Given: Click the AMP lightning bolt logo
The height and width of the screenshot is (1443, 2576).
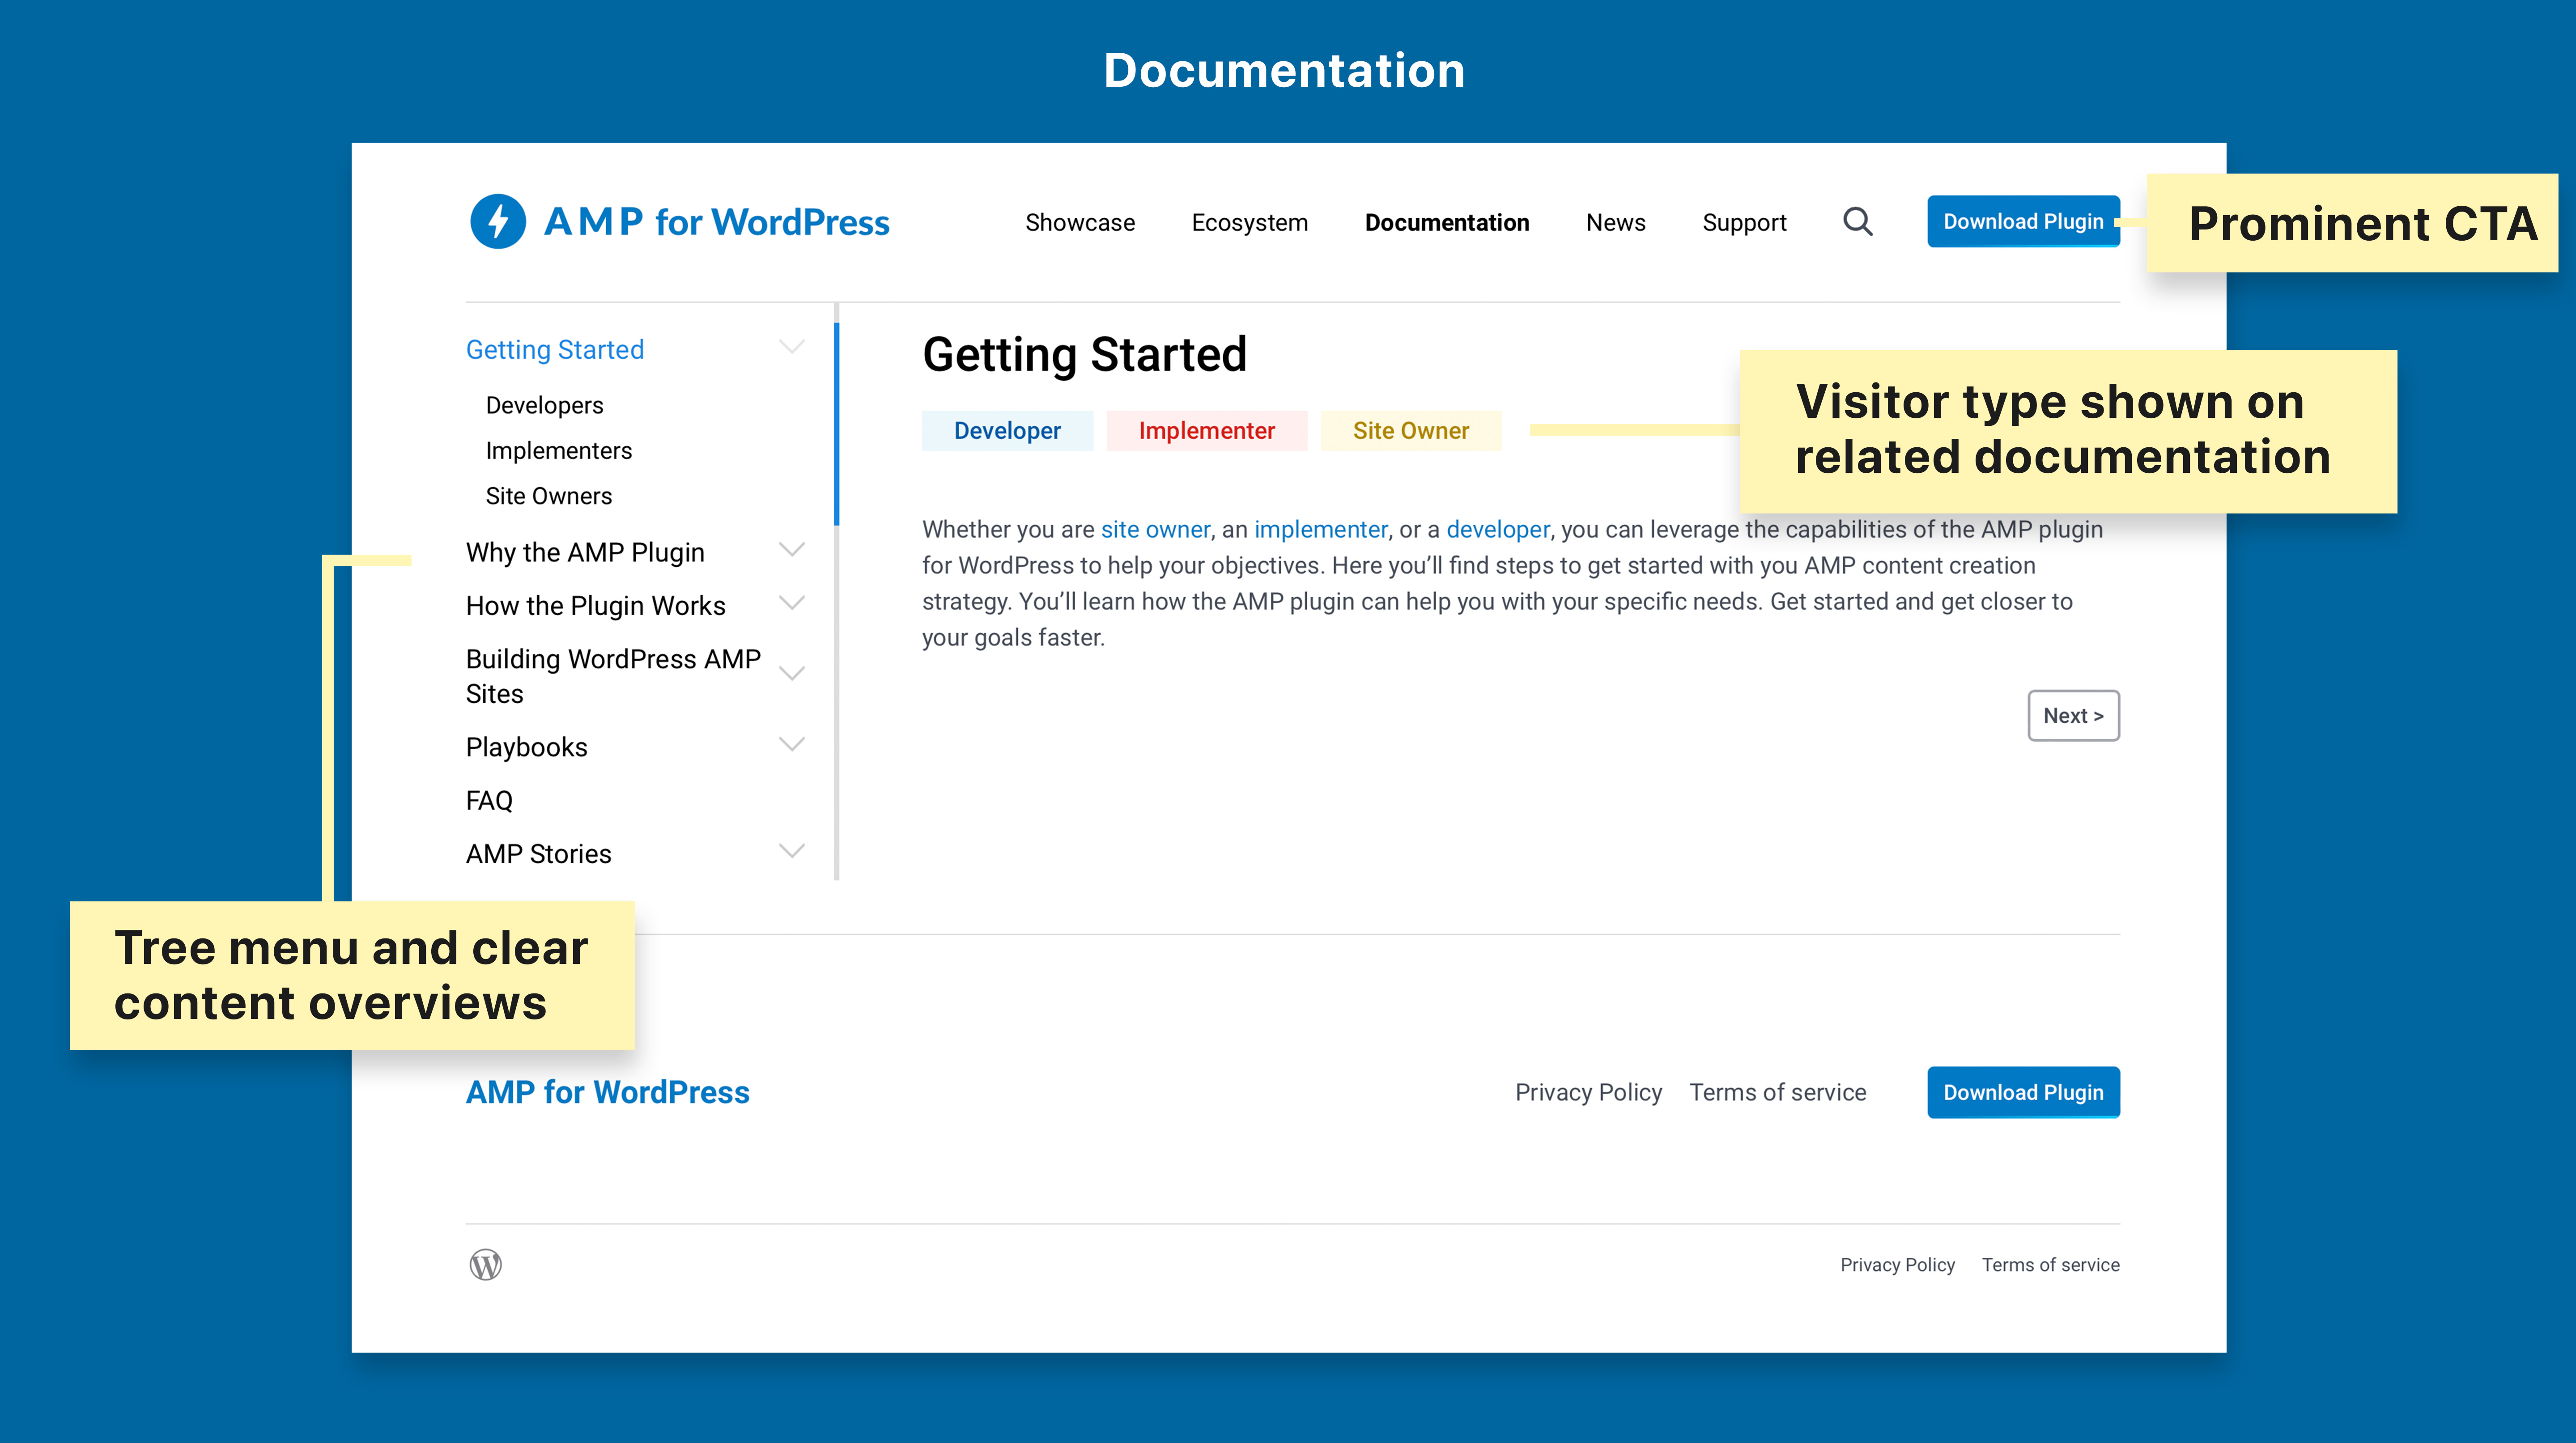Looking at the screenshot, I should point(498,221).
